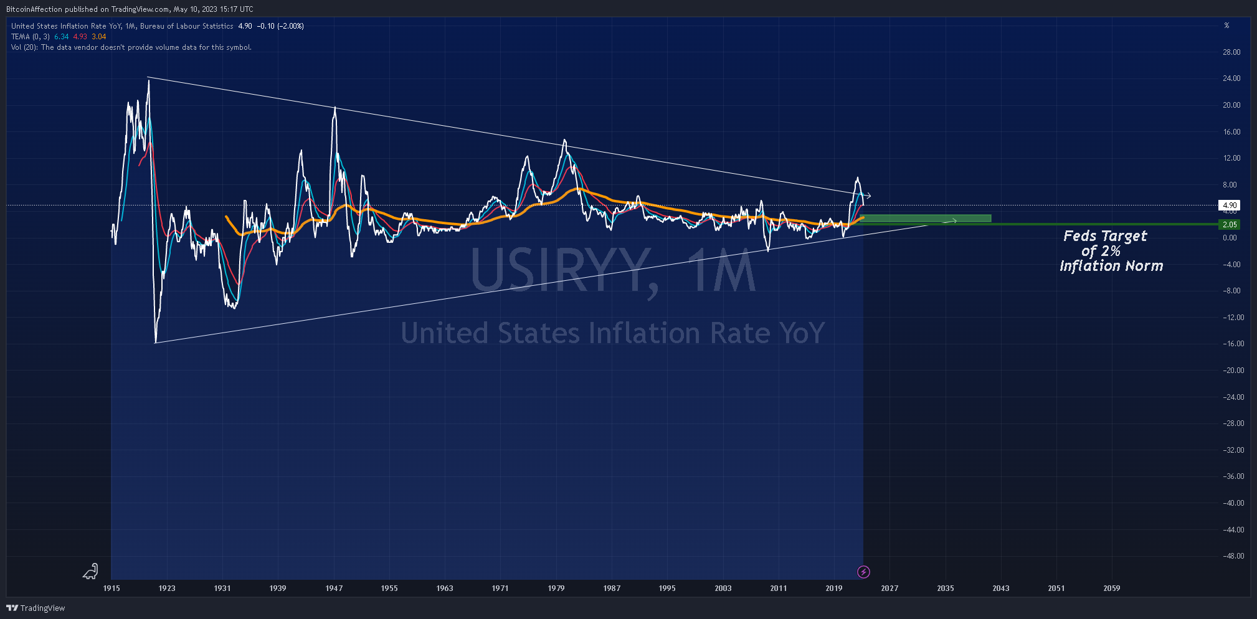The image size is (1257, 619).
Task: Click the 2011 label on the time axis
Action: tap(779, 588)
